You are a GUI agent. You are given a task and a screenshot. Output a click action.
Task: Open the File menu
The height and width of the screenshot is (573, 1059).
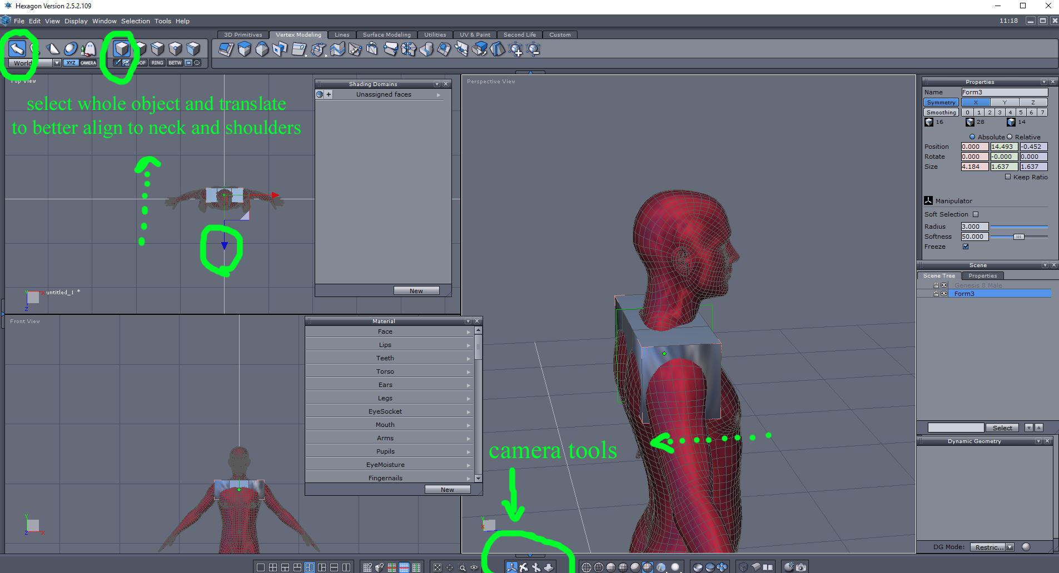pos(19,21)
